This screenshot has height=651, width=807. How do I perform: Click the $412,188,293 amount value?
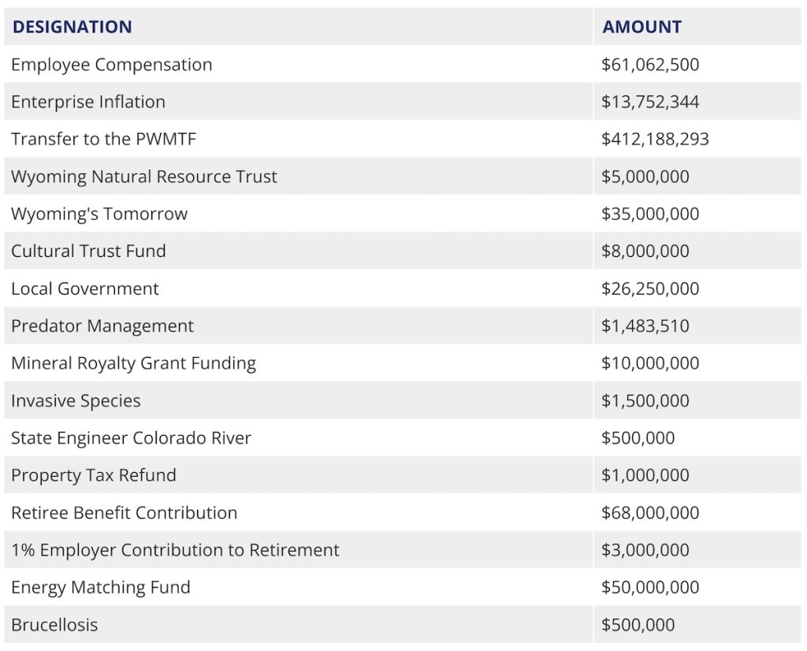(655, 139)
